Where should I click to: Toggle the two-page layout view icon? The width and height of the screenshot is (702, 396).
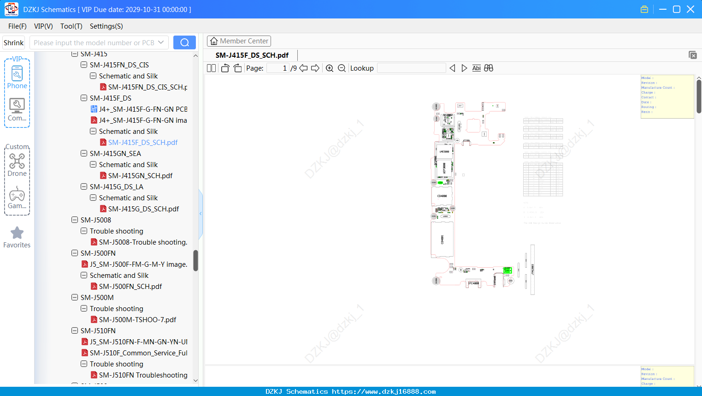pyautogui.click(x=212, y=68)
